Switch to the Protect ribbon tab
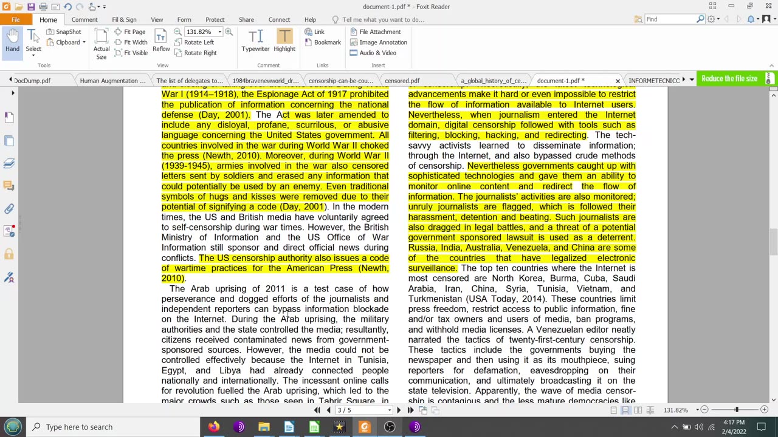 215,19
